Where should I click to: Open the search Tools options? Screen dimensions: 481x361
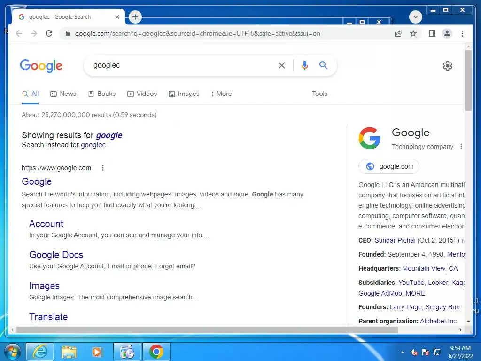click(x=319, y=94)
